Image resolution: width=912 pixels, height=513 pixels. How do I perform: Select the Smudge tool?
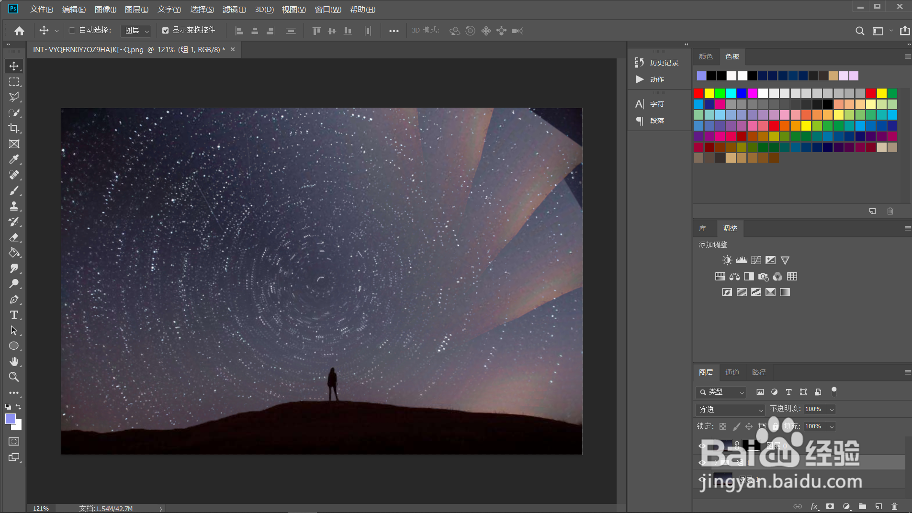(14, 268)
